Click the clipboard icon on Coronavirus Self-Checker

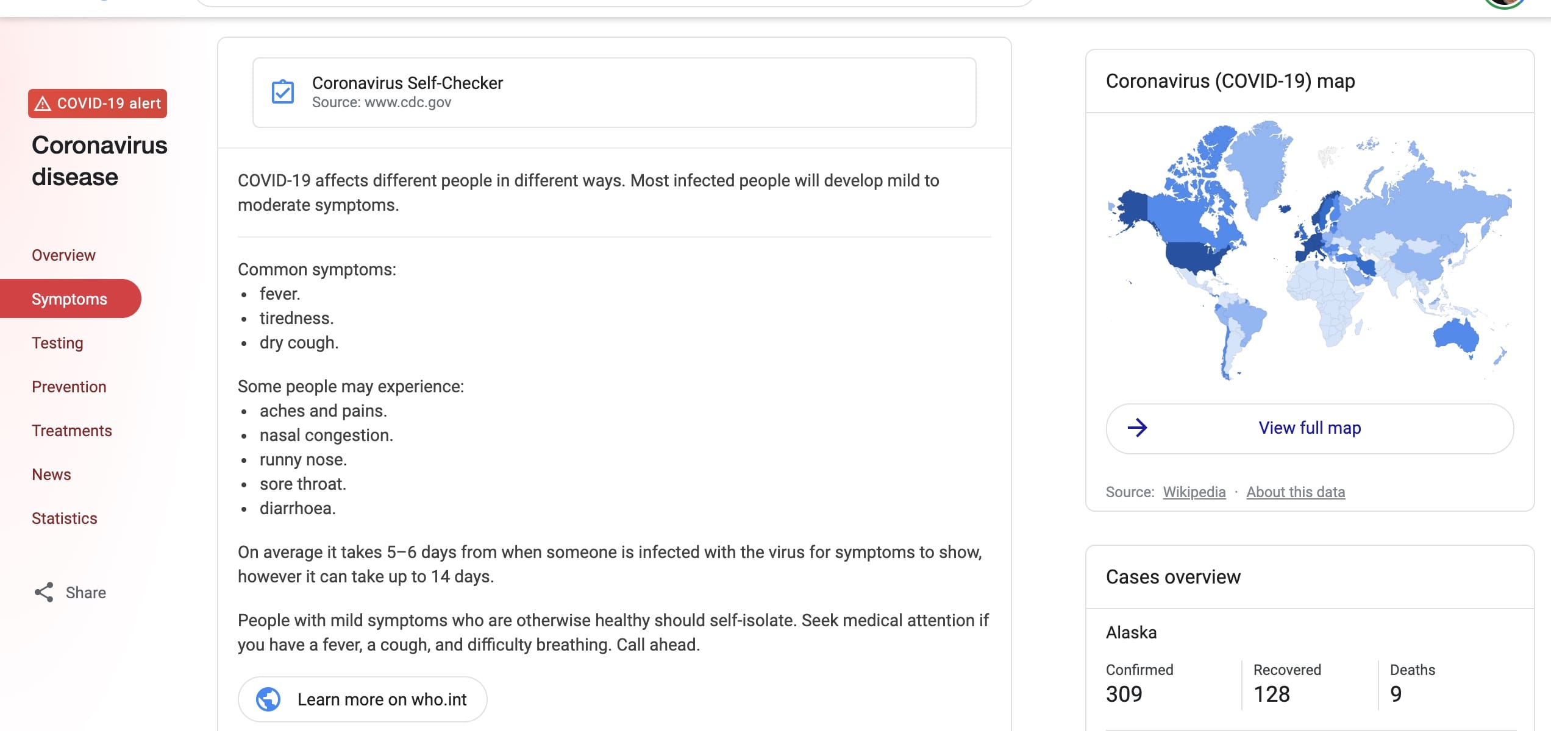pyautogui.click(x=282, y=92)
